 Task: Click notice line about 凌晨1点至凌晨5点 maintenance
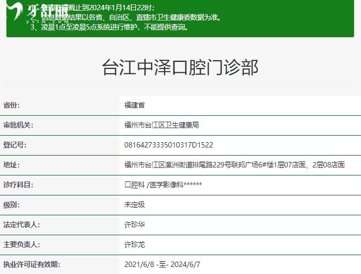pos(110,27)
